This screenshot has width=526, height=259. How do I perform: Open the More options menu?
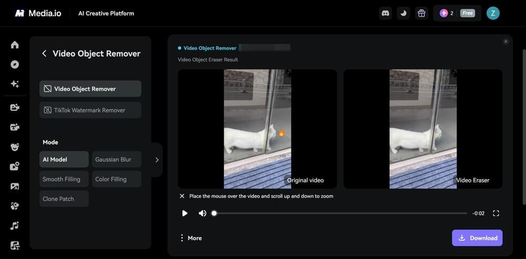[190, 238]
